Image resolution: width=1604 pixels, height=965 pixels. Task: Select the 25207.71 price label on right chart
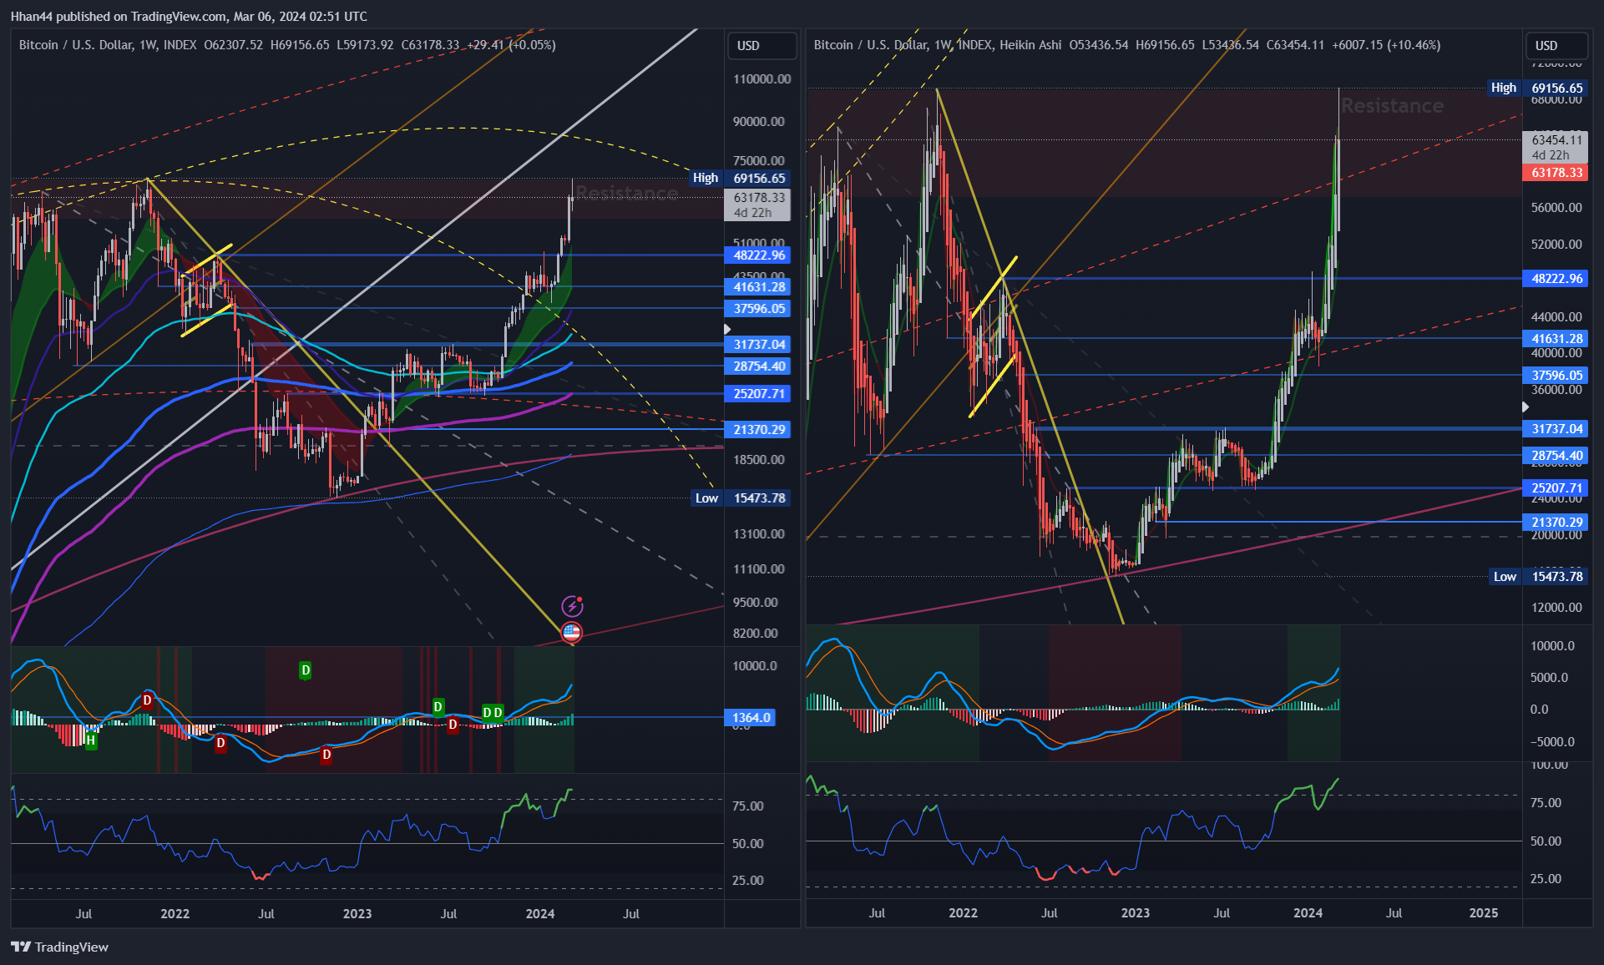pos(1556,488)
